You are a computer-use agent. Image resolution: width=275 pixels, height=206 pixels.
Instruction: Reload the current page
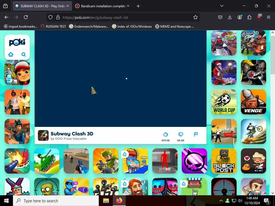(26, 17)
